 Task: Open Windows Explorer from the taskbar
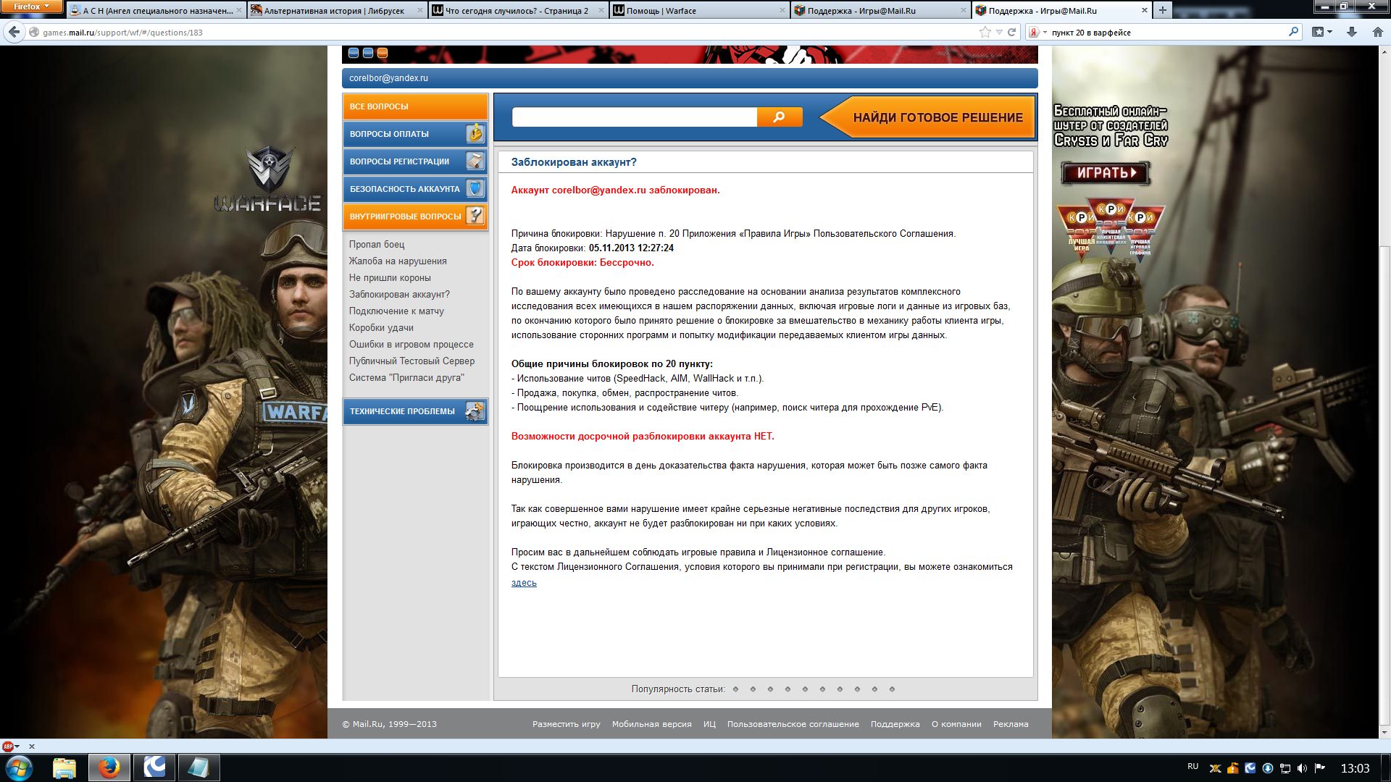[64, 768]
